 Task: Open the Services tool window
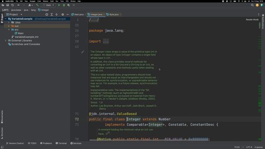coord(76,143)
